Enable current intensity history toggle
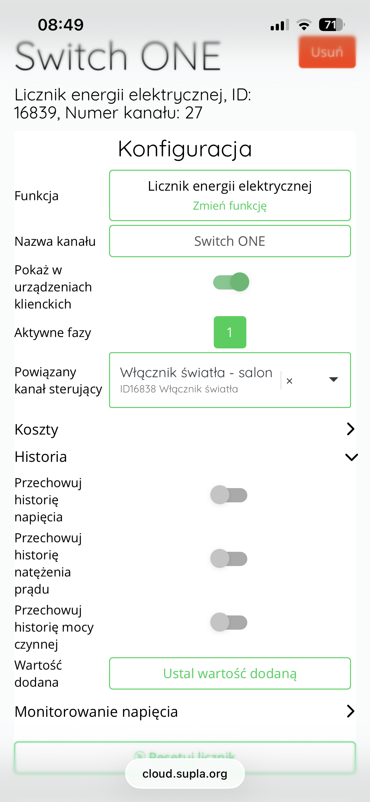Screen dimensions: 370x802 coord(229,558)
